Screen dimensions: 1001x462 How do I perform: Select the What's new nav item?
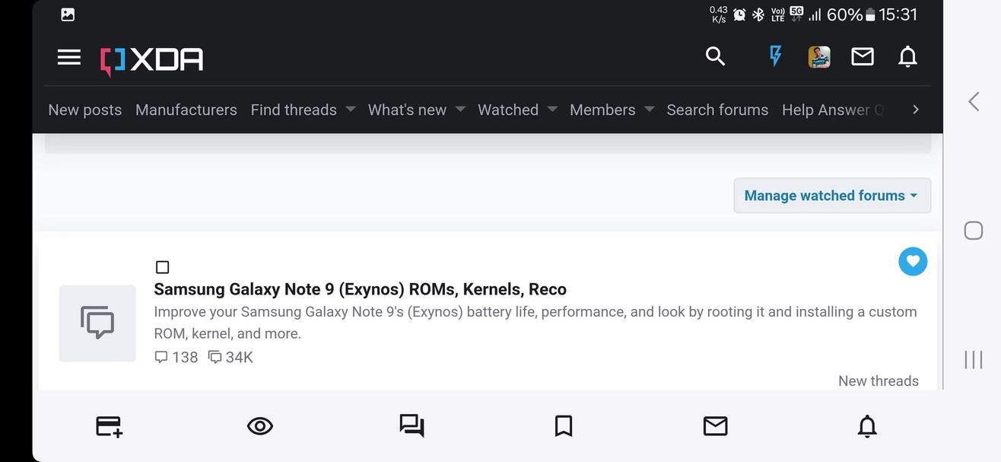coord(407,110)
